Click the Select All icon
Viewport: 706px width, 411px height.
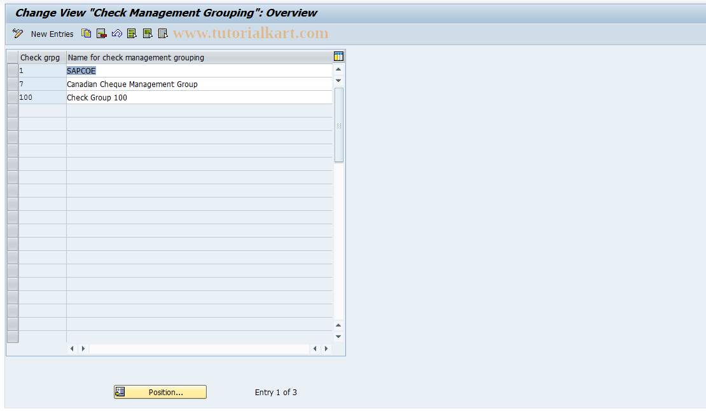pyautogui.click(x=132, y=33)
